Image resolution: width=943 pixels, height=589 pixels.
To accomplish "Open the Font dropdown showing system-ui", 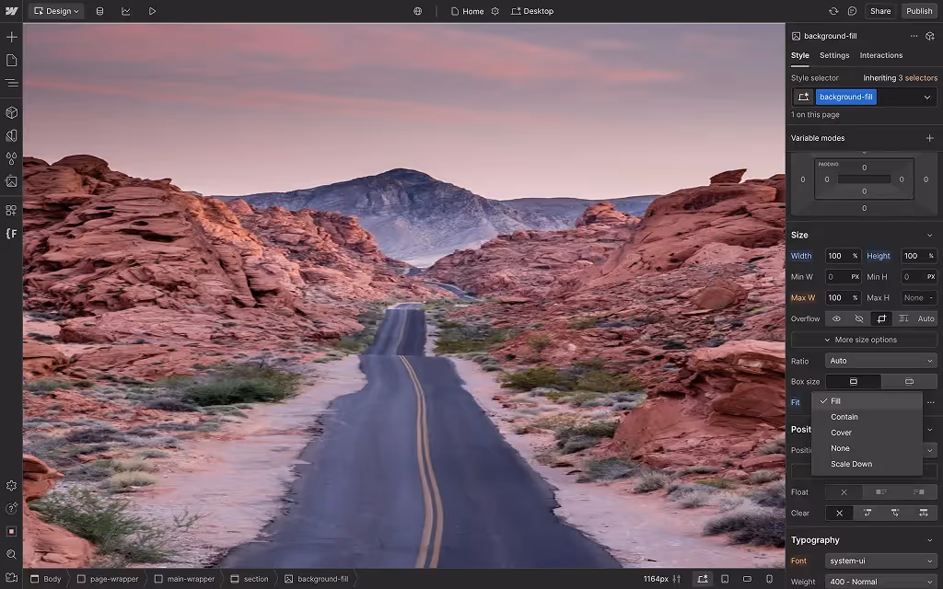I will 880,560.
